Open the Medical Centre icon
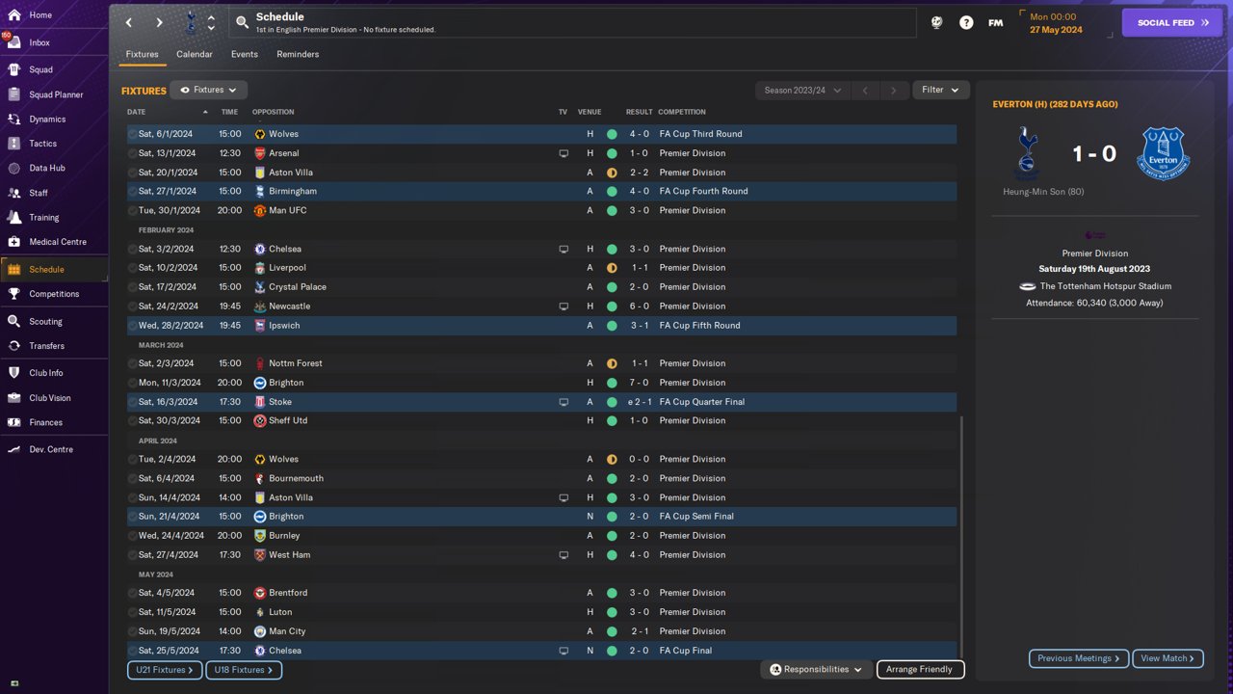Image resolution: width=1233 pixels, height=694 pixels. (x=13, y=242)
